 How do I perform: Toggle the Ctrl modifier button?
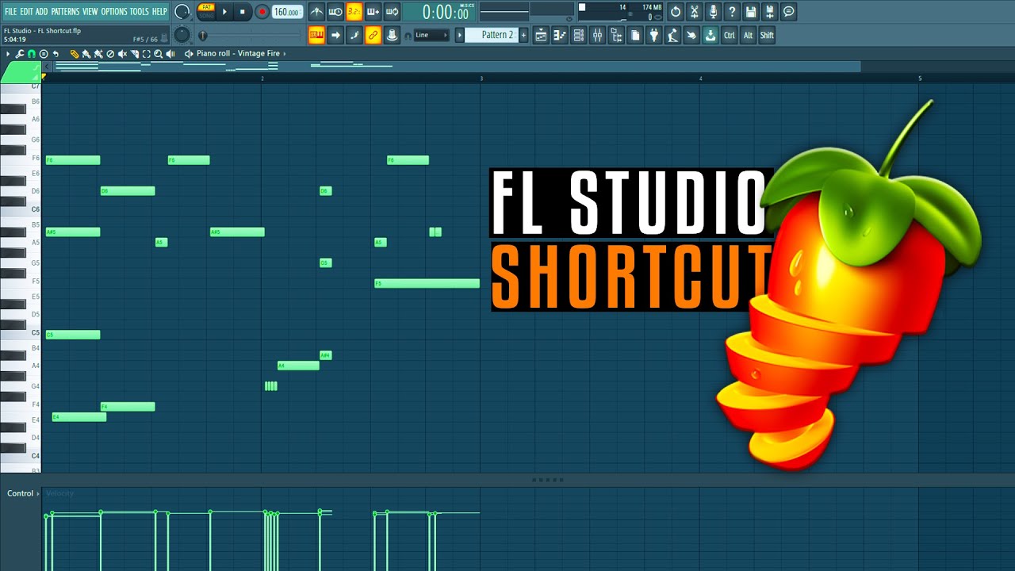(x=730, y=35)
